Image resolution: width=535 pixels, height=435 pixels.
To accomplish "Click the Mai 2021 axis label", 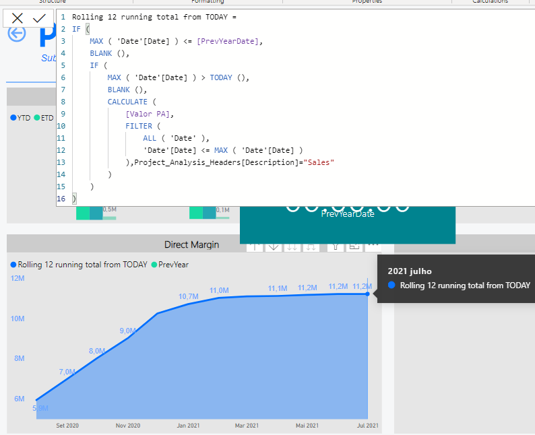I will (307, 426).
